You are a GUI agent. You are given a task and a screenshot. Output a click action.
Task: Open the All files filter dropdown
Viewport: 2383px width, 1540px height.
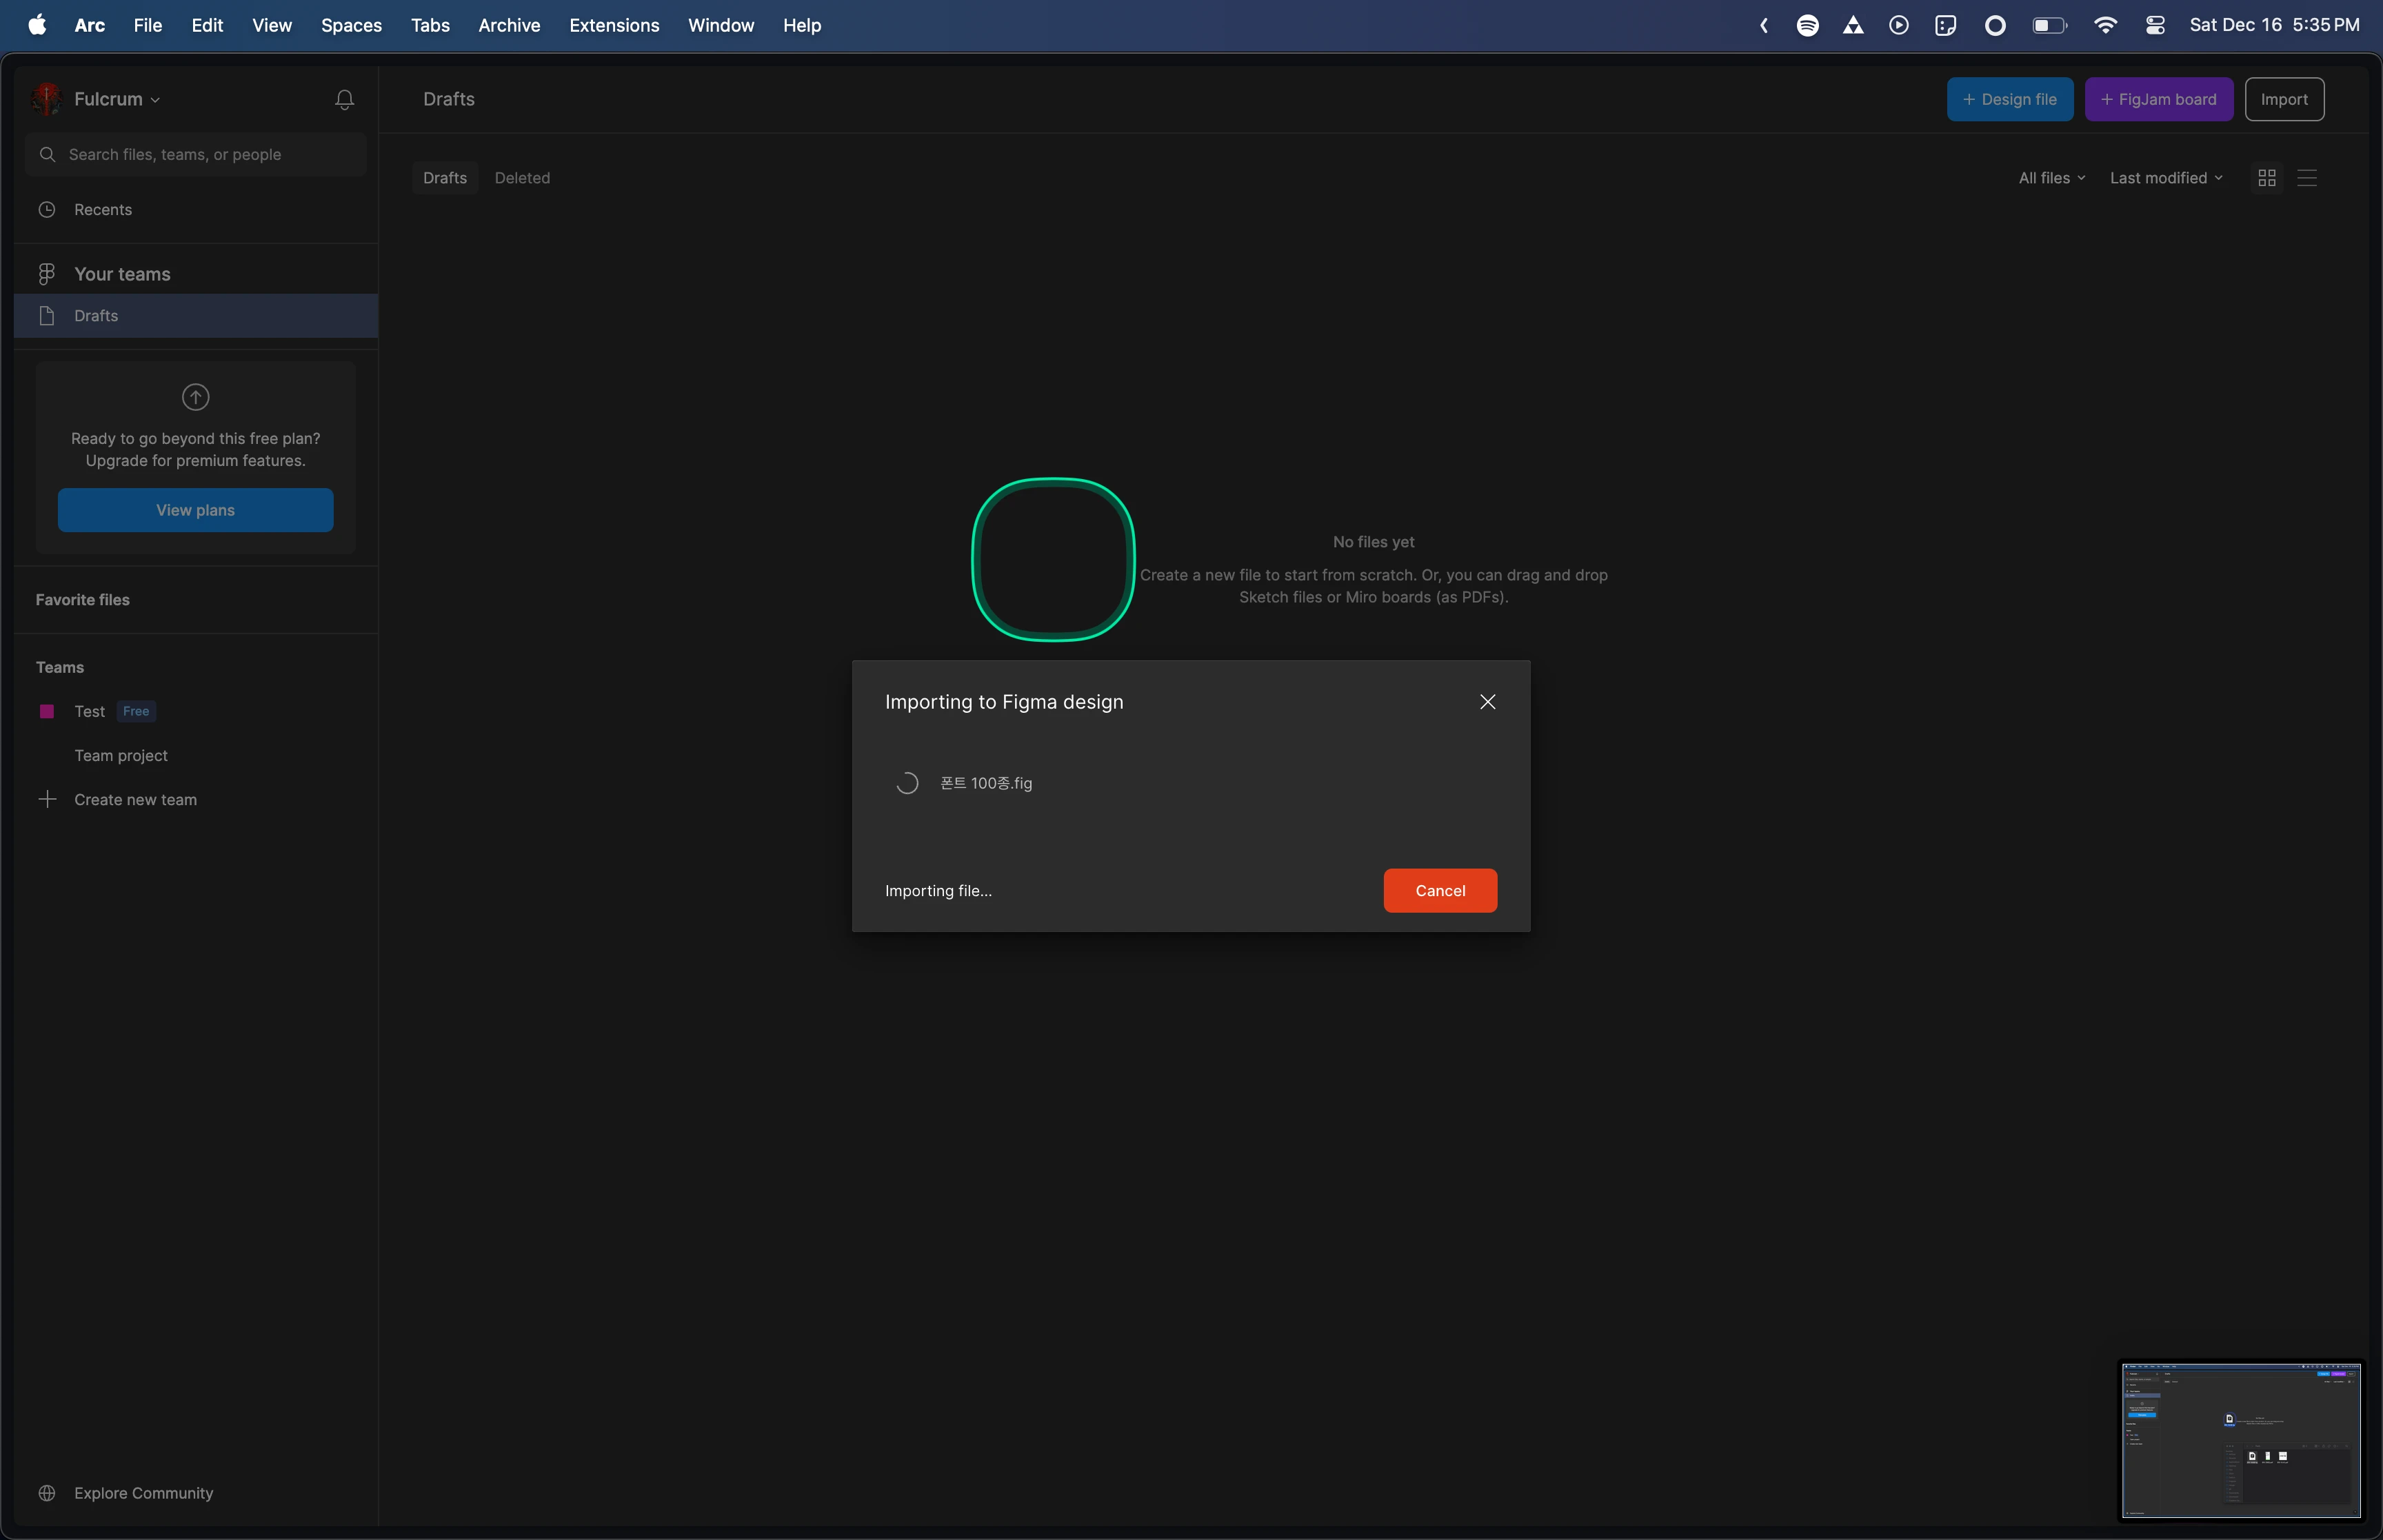(2051, 178)
